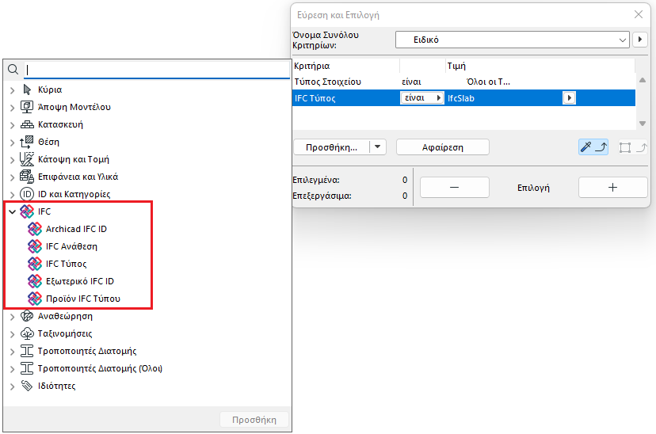This screenshot has width=656, height=434.
Task: Click the IFC group icon
Action: 27,211
